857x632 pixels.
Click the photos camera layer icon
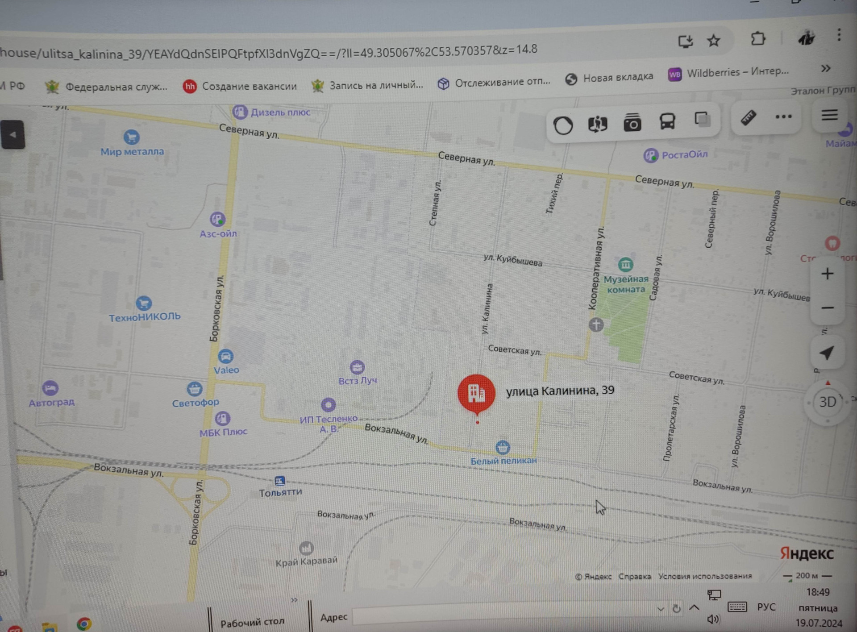point(632,123)
